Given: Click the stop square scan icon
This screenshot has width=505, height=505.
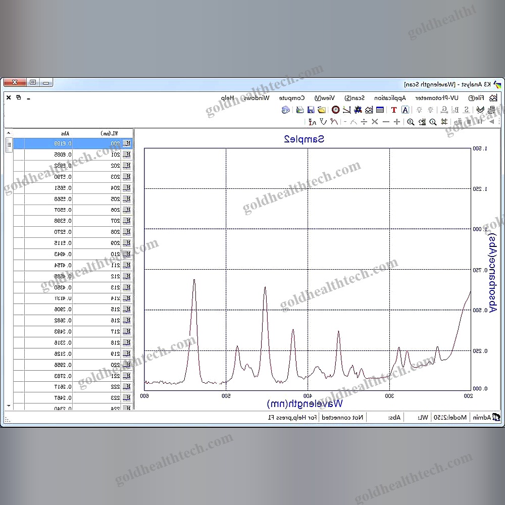Looking at the screenshot, I should (469, 122).
